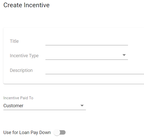Image resolution: width=144 pixels, height=140 pixels.
Task: Click the Create Incentive page heading
Action: click(26, 5)
